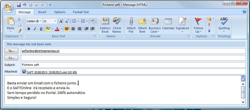This screenshot has width=250, height=110.
Task: Apply red font color
Action: [57, 29]
